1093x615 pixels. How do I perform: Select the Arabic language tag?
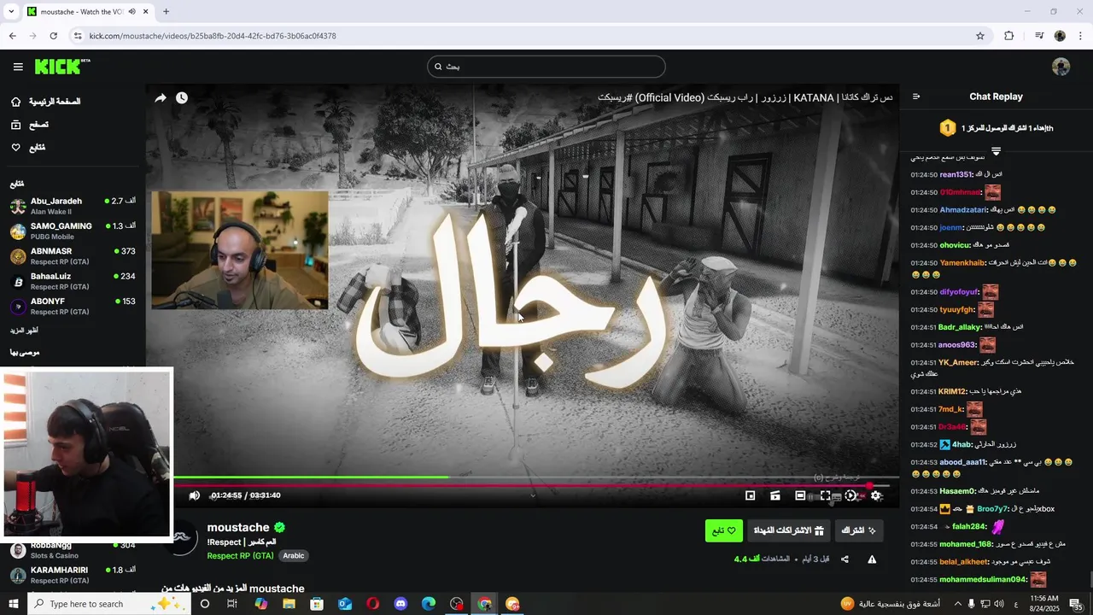(x=294, y=556)
